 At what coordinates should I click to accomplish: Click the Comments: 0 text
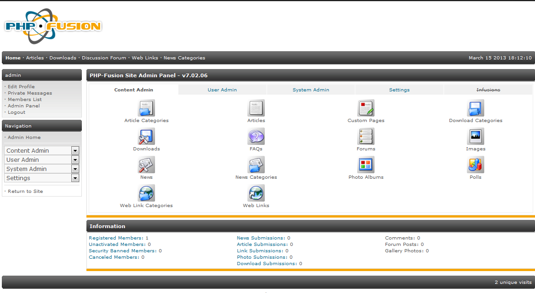402,238
